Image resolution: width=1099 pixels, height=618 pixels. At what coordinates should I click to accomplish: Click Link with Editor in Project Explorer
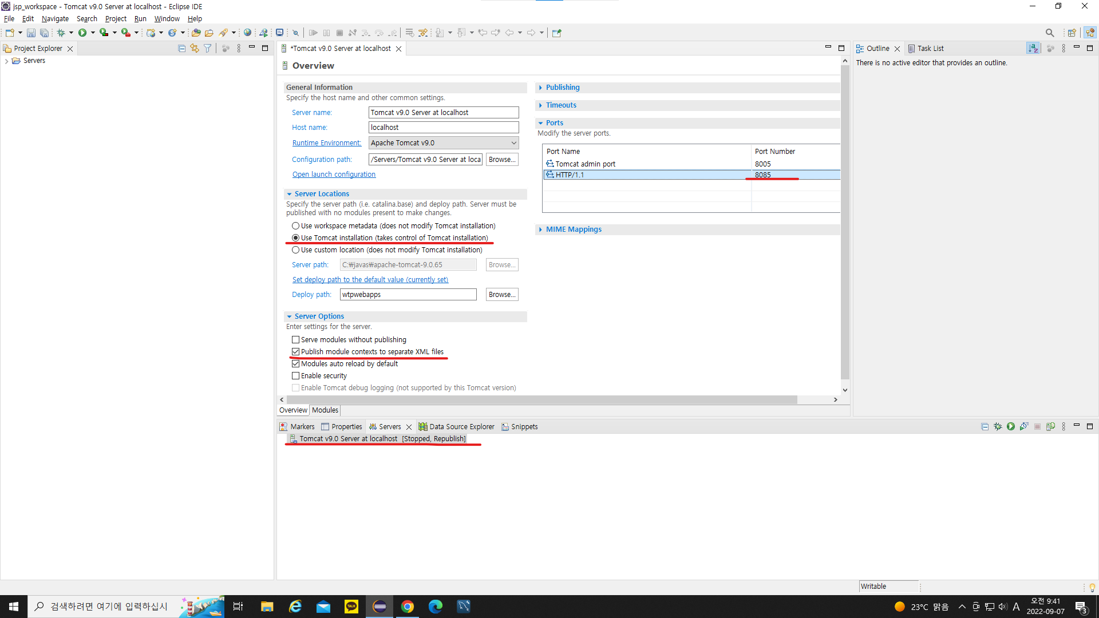[195, 49]
